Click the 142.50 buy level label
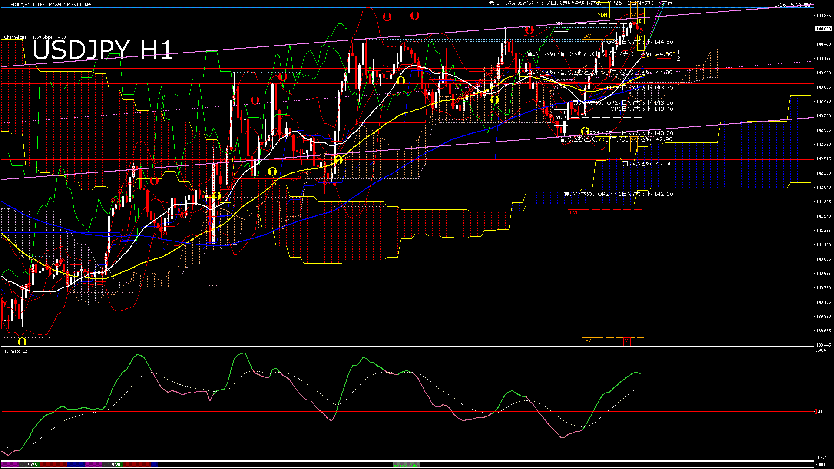The image size is (834, 469). coord(647,164)
